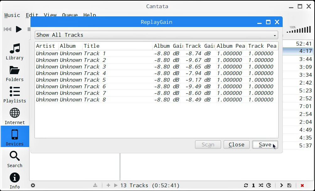Open the Show All Tracks dropdown
This screenshot has height=191, width=315.
click(156, 35)
